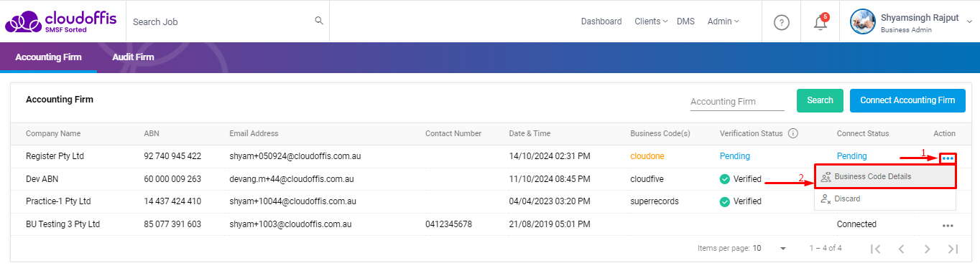Click the Verification Status info icon
The height and width of the screenshot is (268, 980).
(x=793, y=133)
